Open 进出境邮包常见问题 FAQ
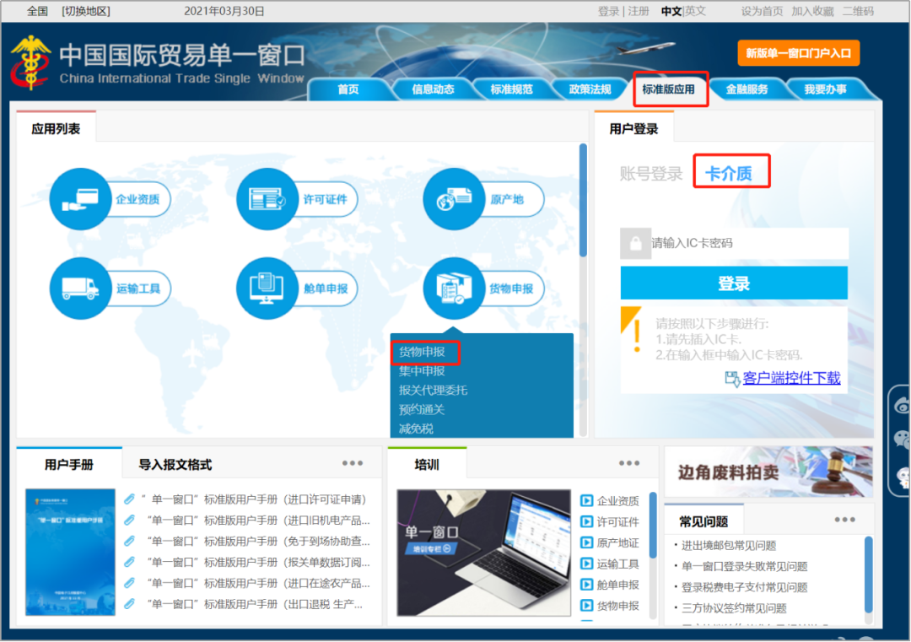The width and height of the screenshot is (911, 642). click(x=729, y=545)
